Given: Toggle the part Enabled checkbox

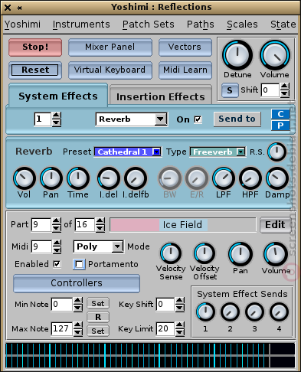Looking at the screenshot, I should click(x=57, y=264).
